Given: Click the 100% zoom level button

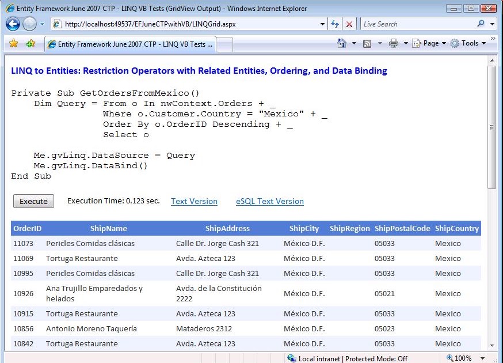Looking at the screenshot, I should click(x=459, y=358).
